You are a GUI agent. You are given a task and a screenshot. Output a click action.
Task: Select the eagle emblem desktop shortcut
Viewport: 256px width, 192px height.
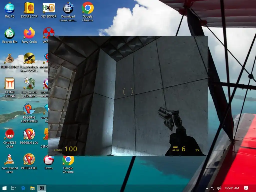tap(29, 62)
